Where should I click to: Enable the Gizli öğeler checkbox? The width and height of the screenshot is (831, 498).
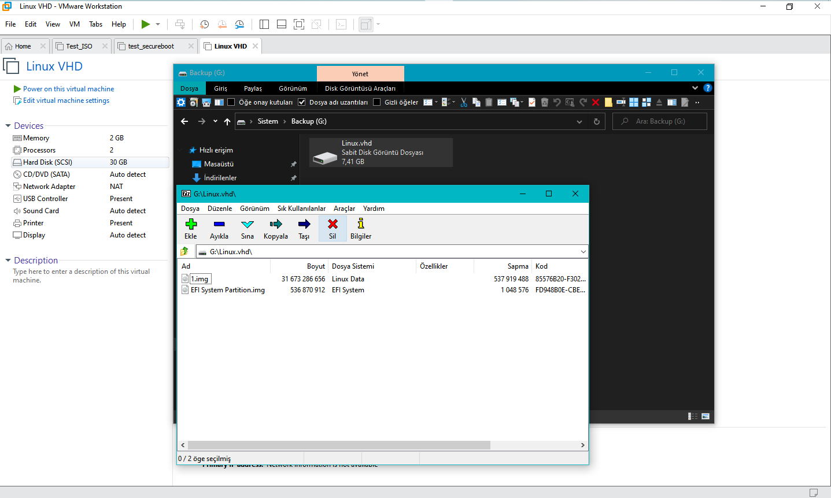[x=377, y=102]
